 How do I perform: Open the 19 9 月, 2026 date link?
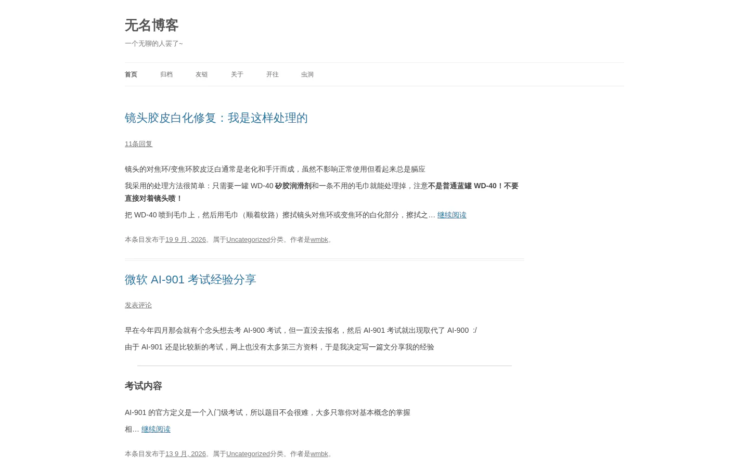point(186,240)
